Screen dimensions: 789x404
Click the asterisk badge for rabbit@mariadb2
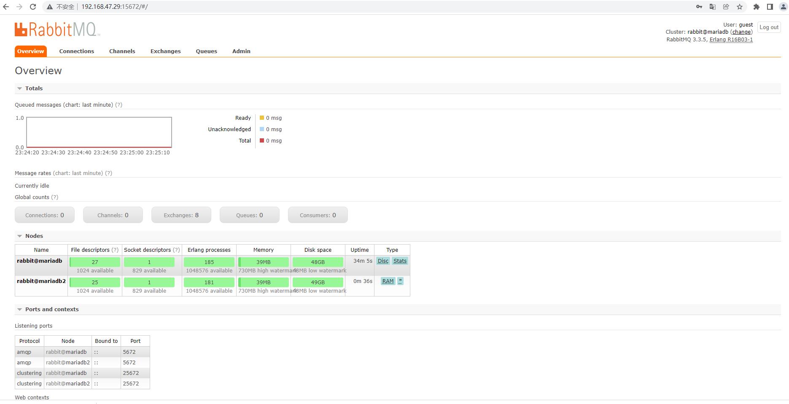[401, 281]
